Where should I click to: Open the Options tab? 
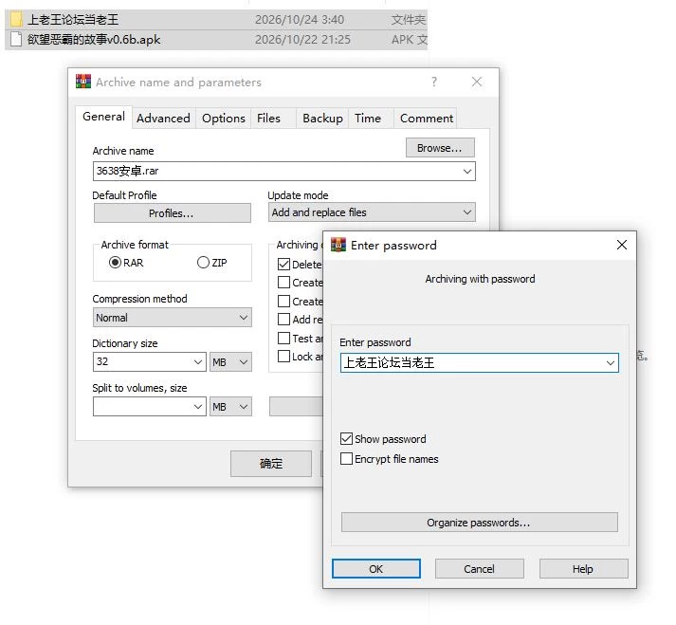tap(224, 119)
